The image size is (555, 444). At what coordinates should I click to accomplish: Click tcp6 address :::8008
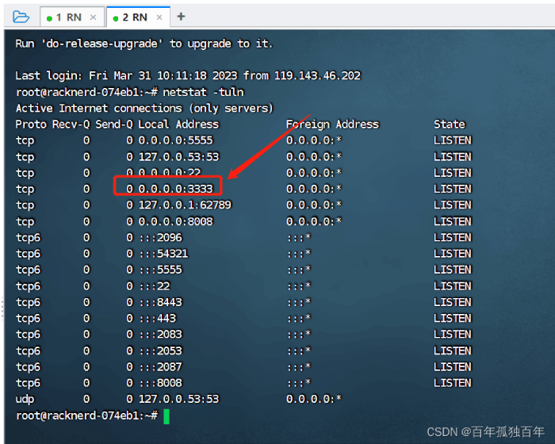(160, 383)
